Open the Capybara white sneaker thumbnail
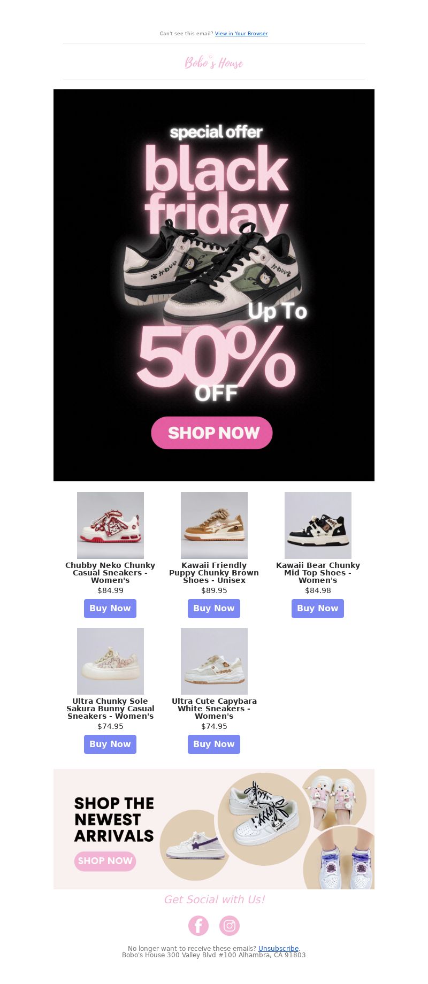Viewport: 428px width, 984px height. (x=214, y=661)
